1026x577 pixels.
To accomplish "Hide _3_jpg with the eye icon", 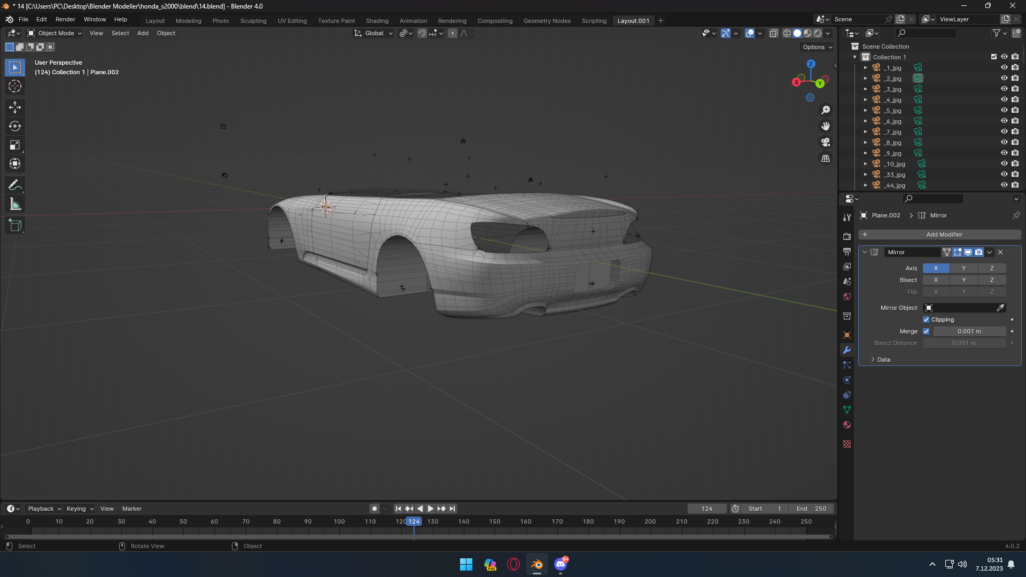I will tap(1004, 89).
